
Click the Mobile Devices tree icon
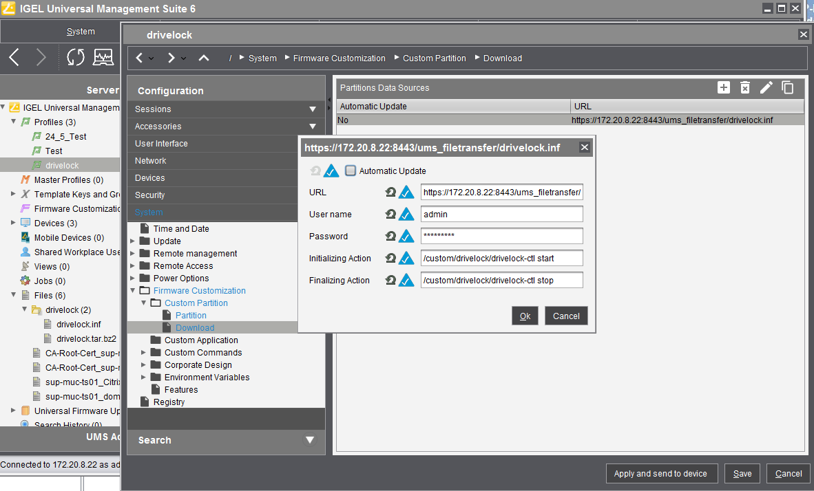pos(25,237)
